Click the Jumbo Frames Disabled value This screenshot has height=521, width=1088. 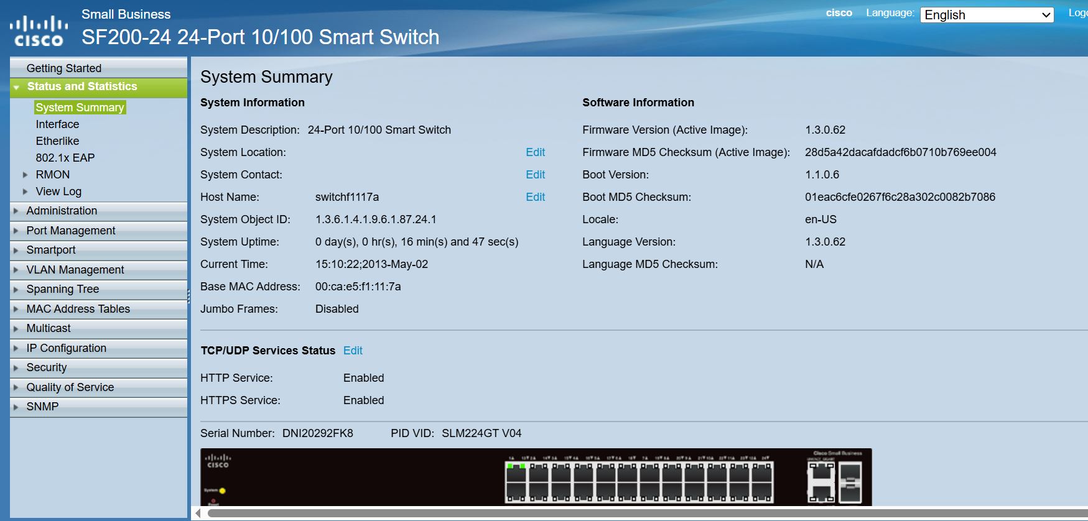(337, 309)
